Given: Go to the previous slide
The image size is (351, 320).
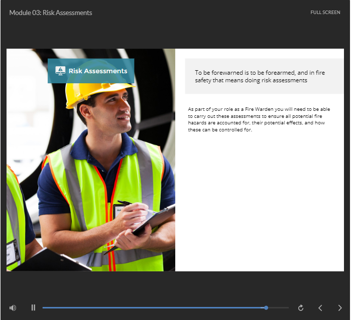Looking at the screenshot, I should (x=320, y=308).
